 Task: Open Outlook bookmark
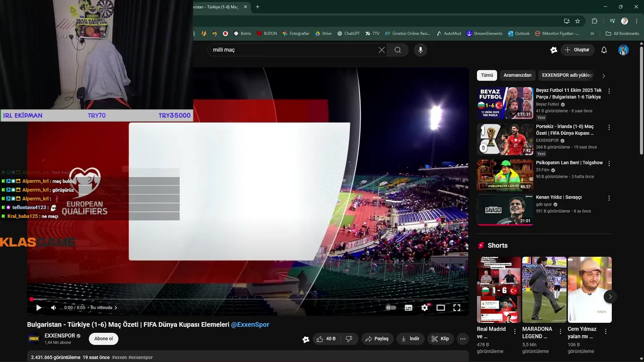tap(519, 34)
